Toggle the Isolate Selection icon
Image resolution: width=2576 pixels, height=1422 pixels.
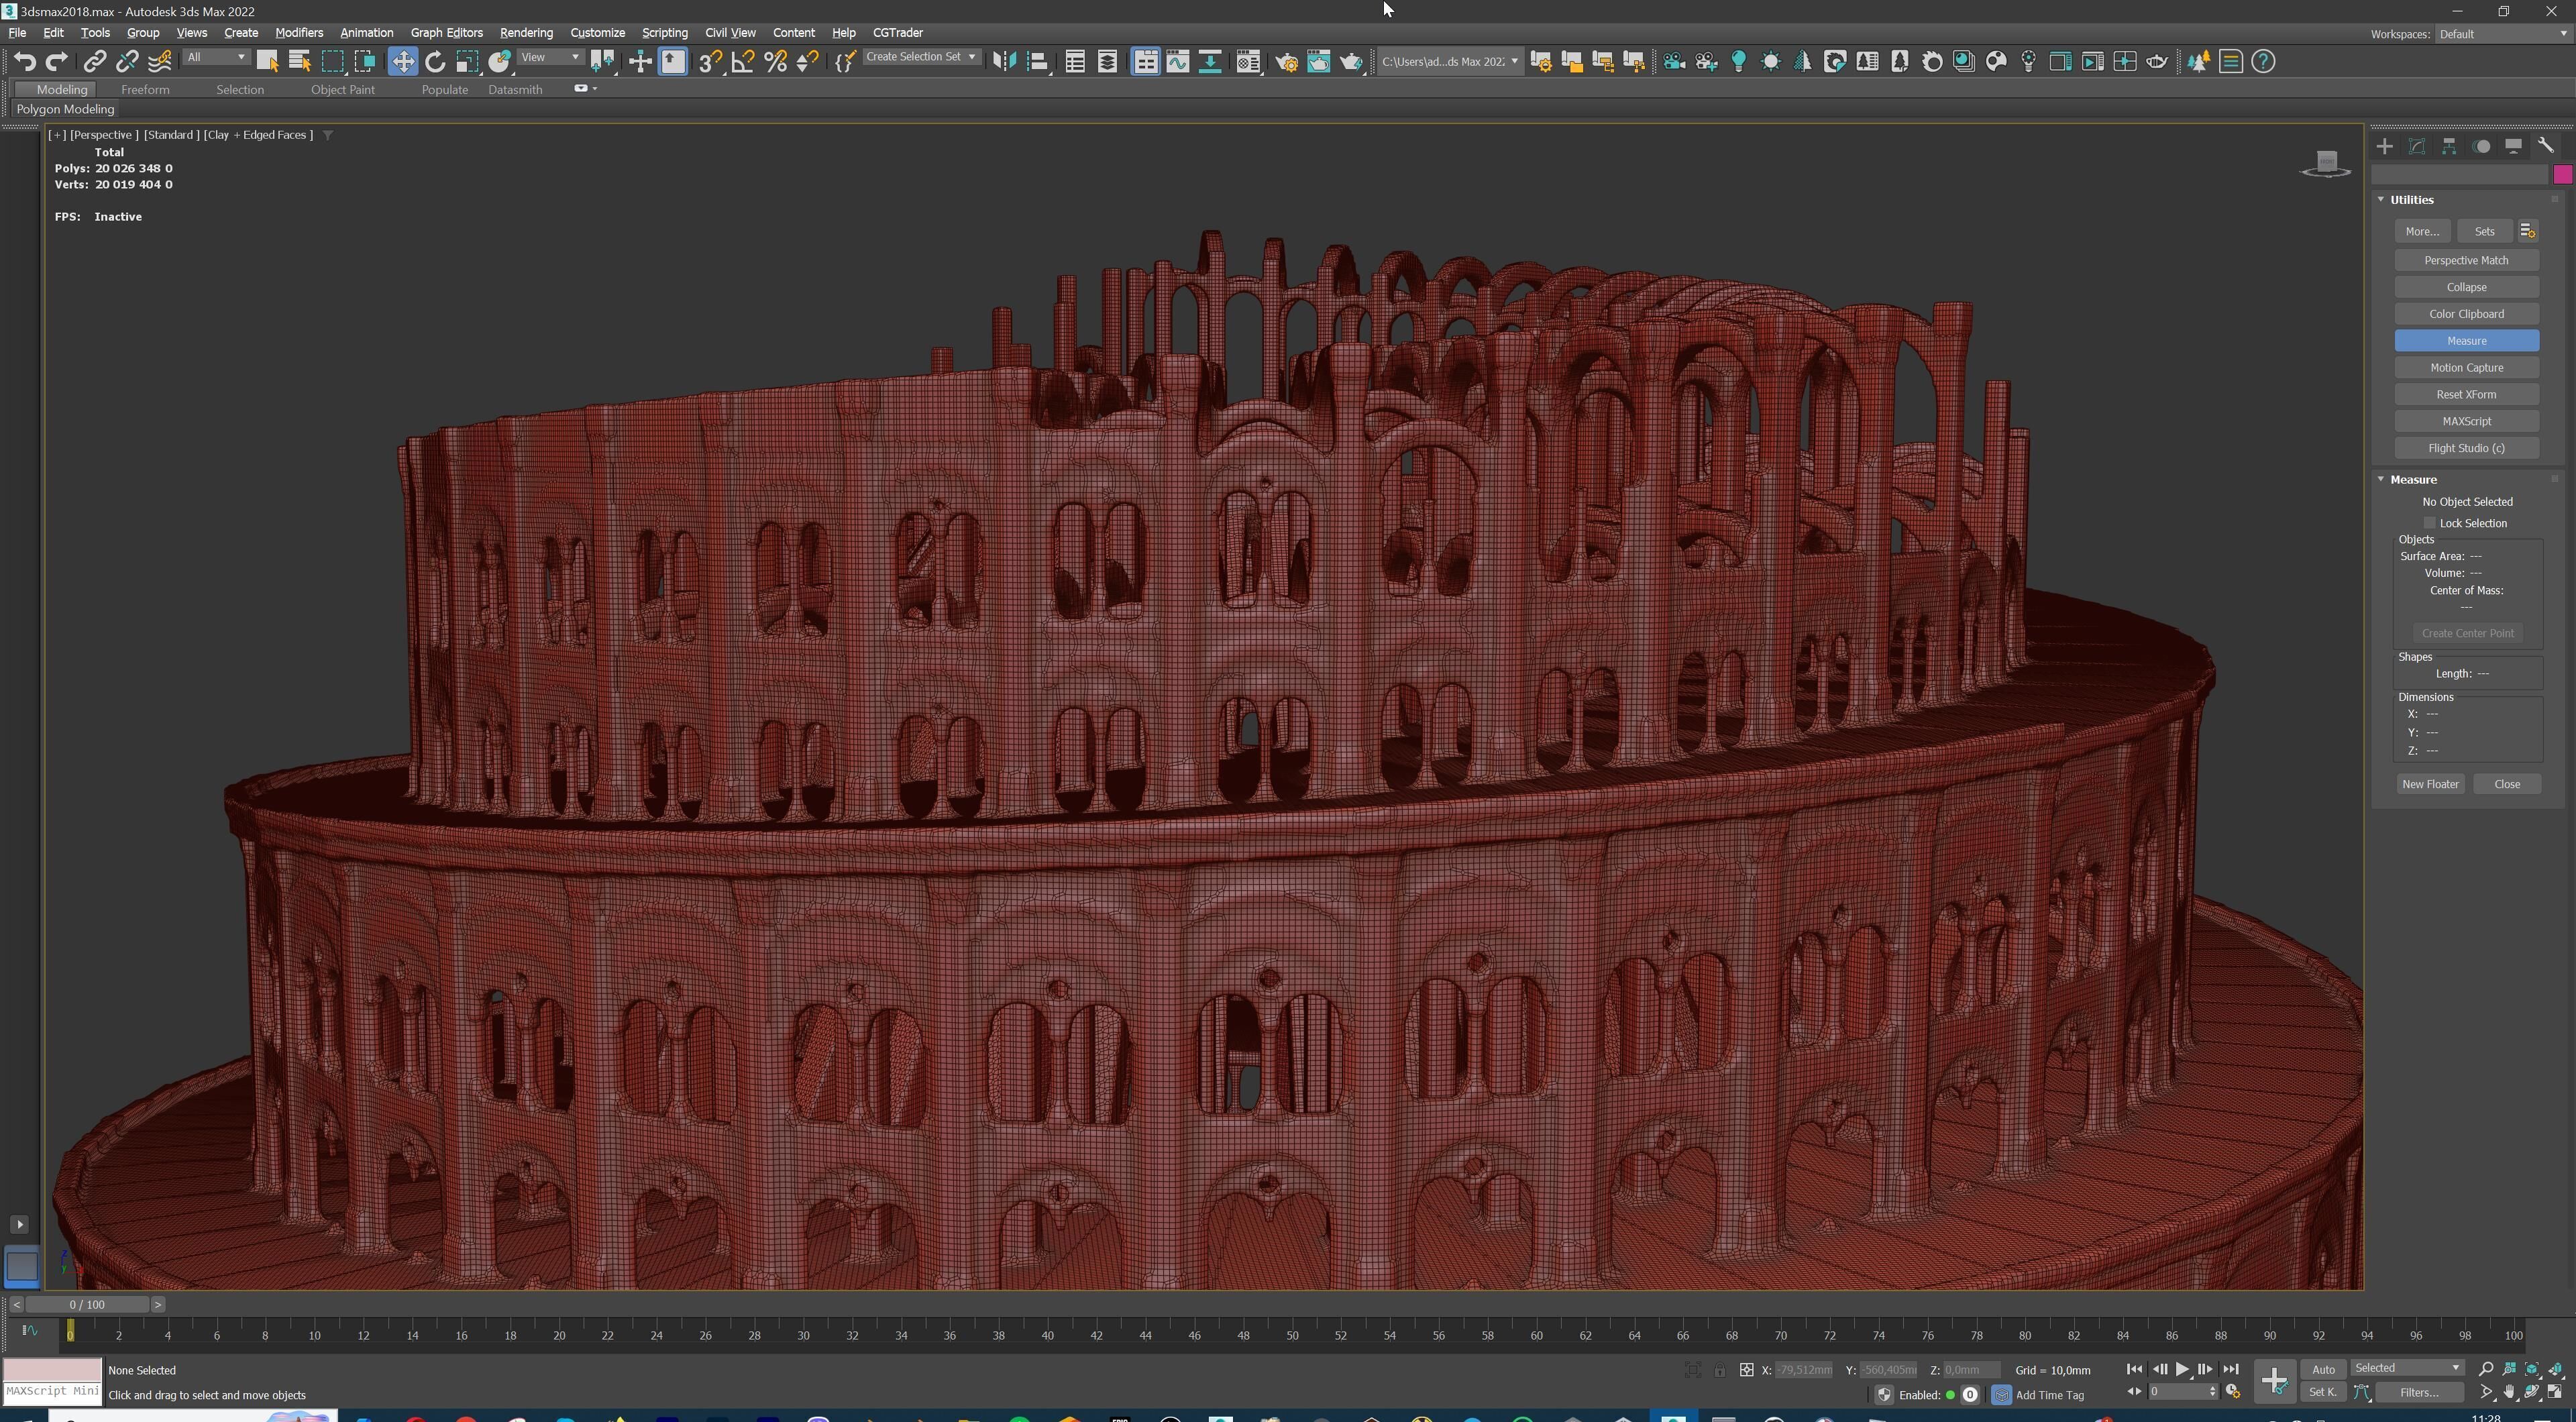pyautogui.click(x=1692, y=1370)
